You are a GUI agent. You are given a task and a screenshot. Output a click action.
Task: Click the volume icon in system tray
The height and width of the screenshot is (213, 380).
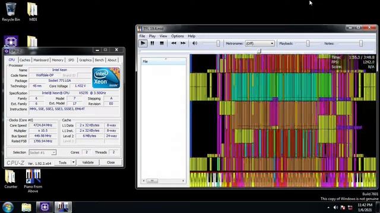335,208
